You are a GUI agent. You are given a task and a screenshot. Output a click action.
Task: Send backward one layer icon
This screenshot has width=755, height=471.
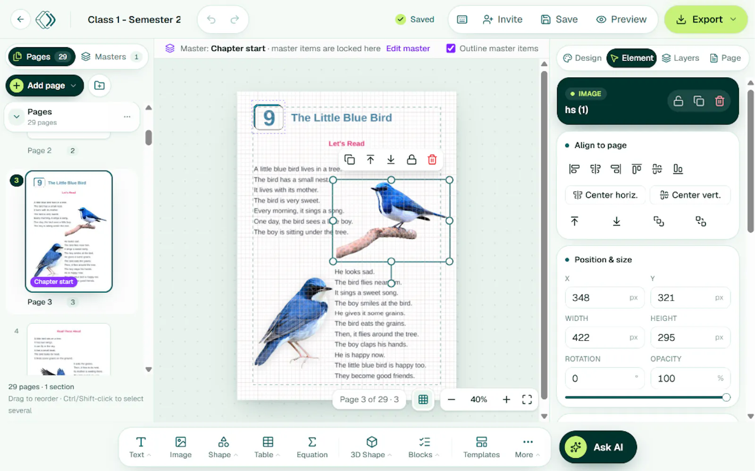point(701,221)
